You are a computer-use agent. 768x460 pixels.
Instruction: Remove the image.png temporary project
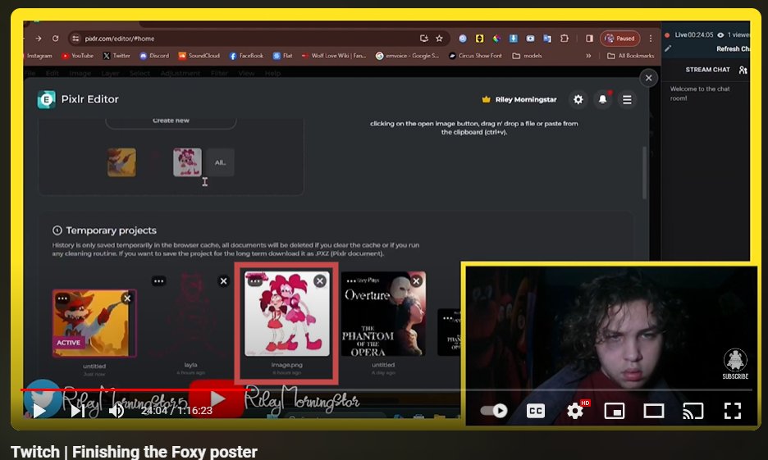[x=320, y=281]
